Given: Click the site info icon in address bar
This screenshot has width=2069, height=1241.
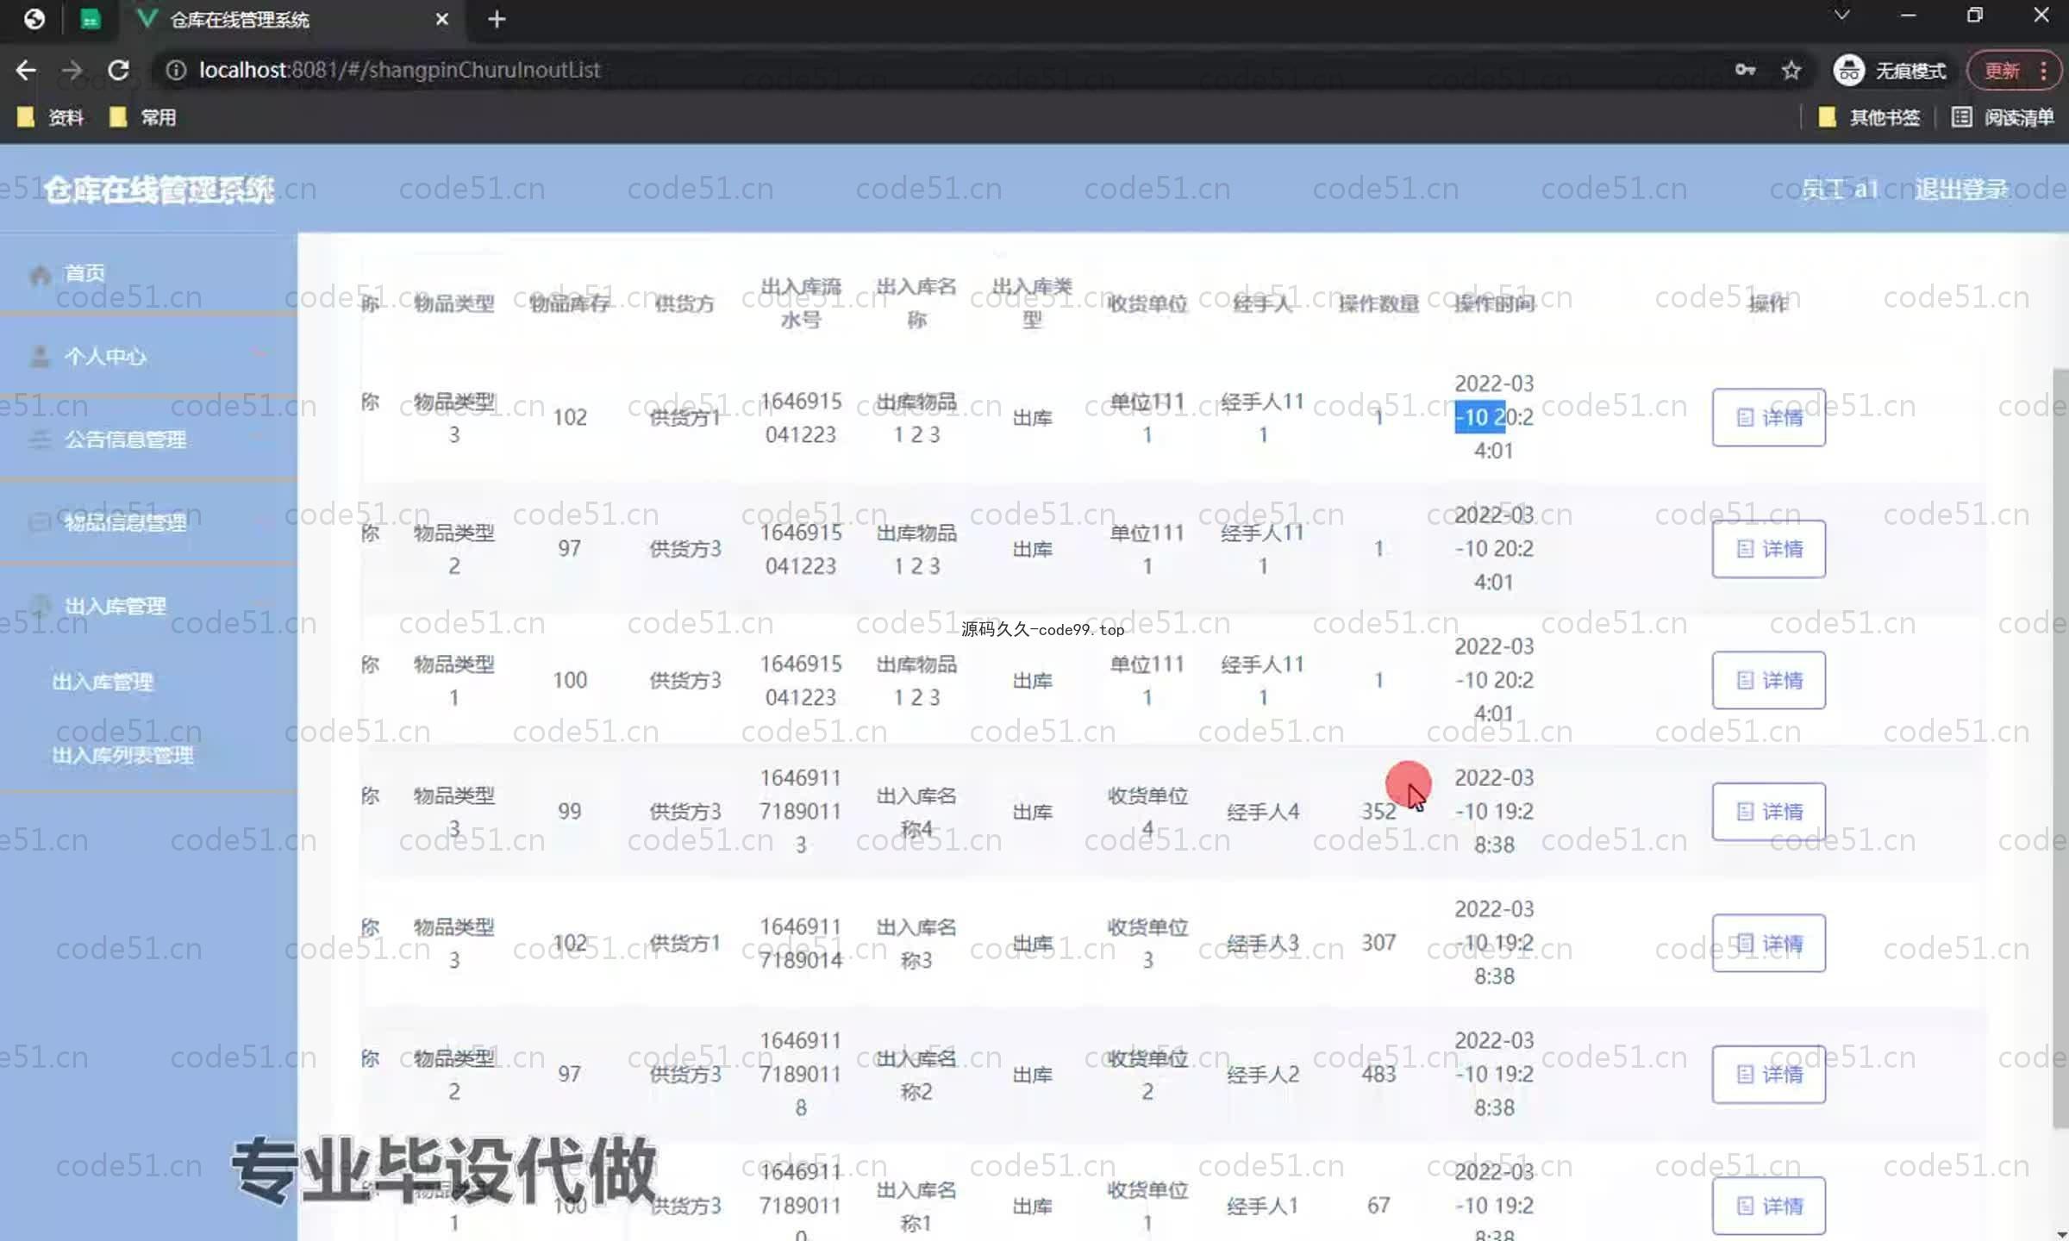Looking at the screenshot, I should (x=176, y=70).
